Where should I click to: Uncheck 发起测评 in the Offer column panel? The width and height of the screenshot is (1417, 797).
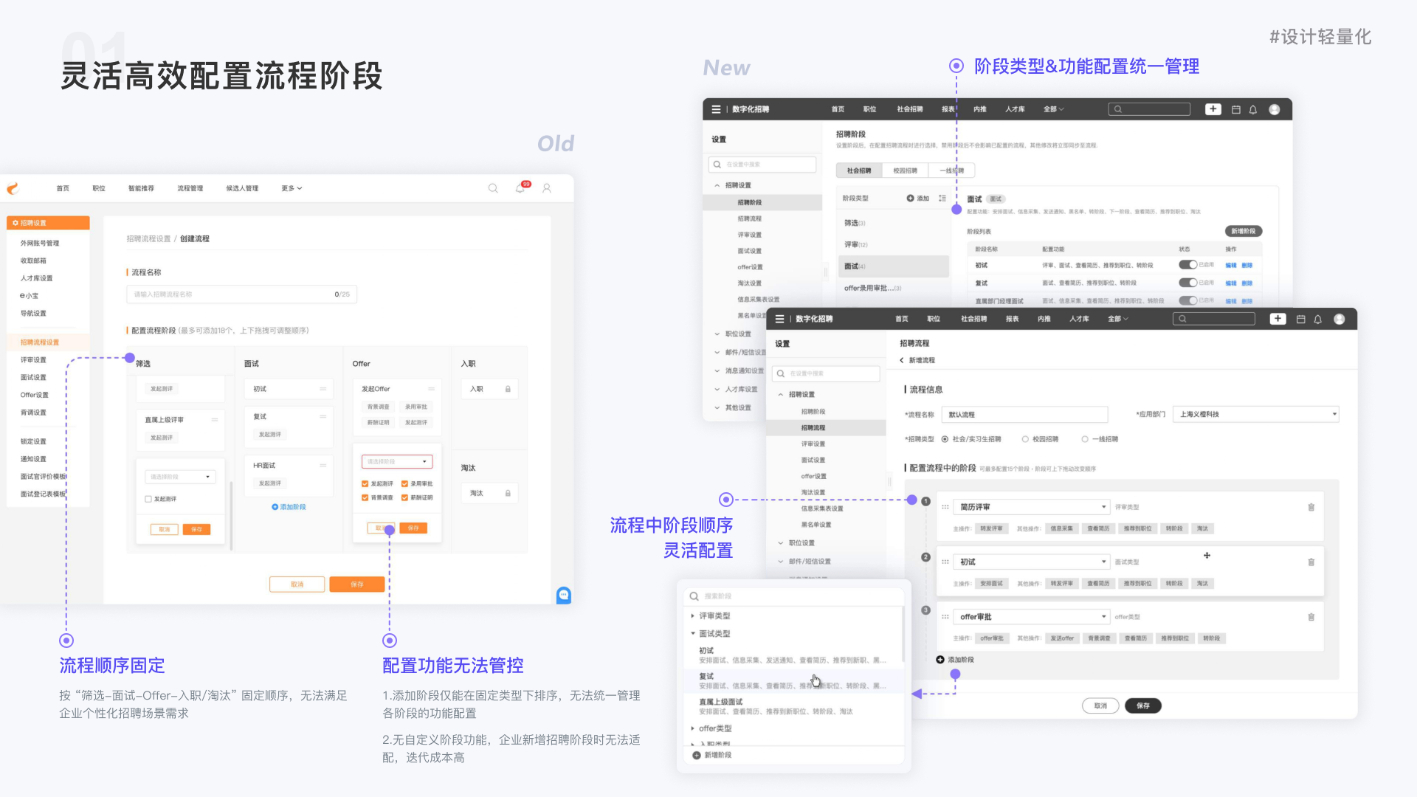tap(365, 484)
